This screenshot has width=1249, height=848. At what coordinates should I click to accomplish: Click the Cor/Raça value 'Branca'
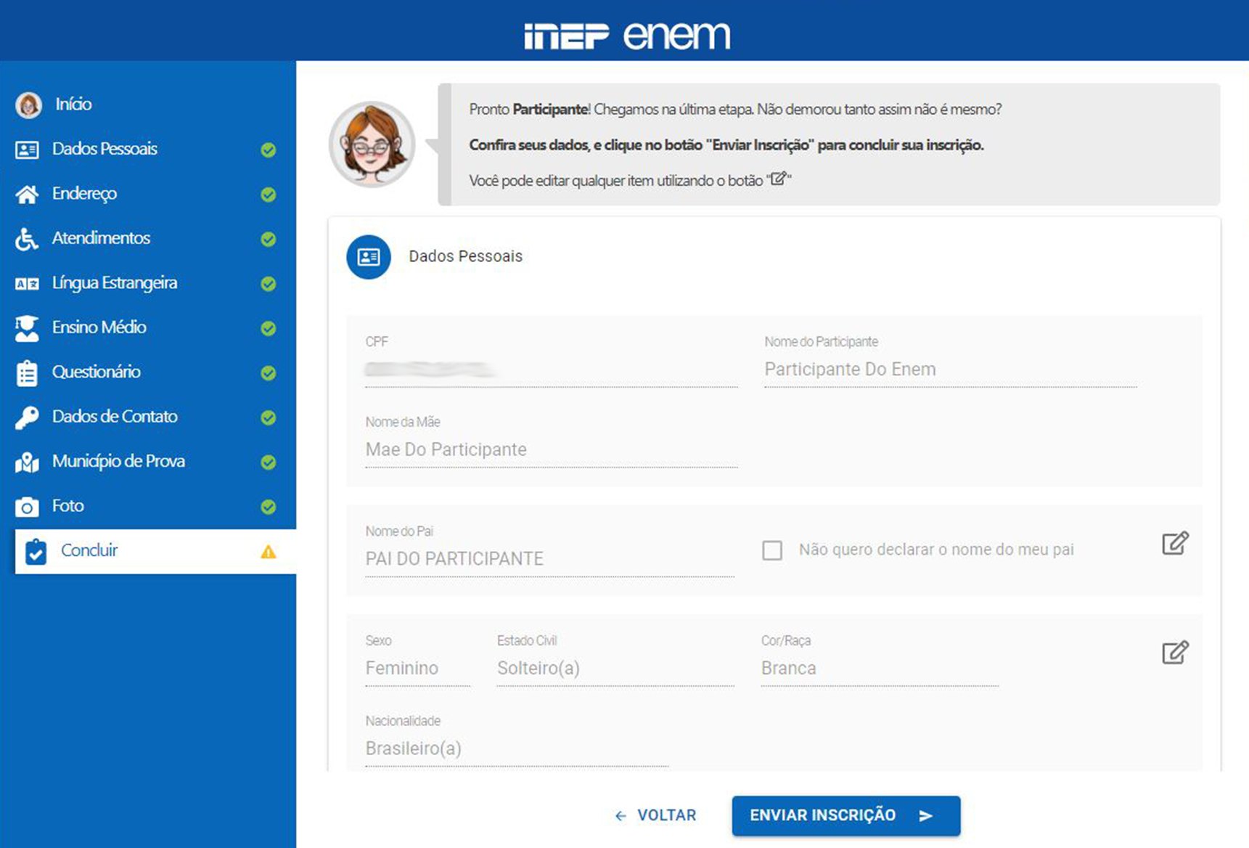click(x=789, y=668)
